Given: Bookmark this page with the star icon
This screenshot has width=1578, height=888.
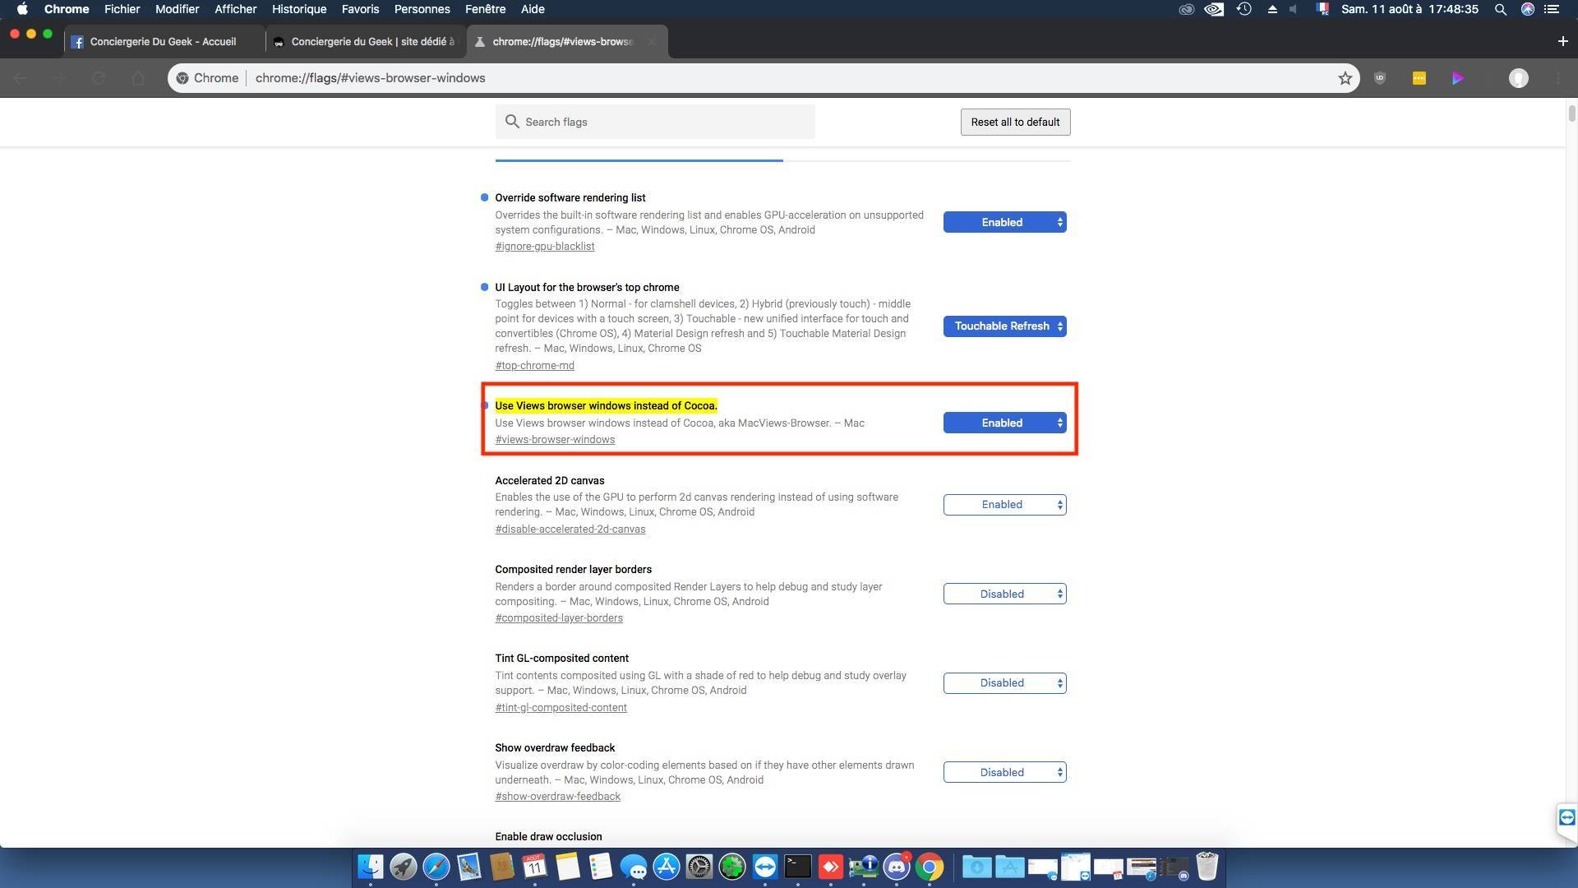Looking at the screenshot, I should point(1345,78).
